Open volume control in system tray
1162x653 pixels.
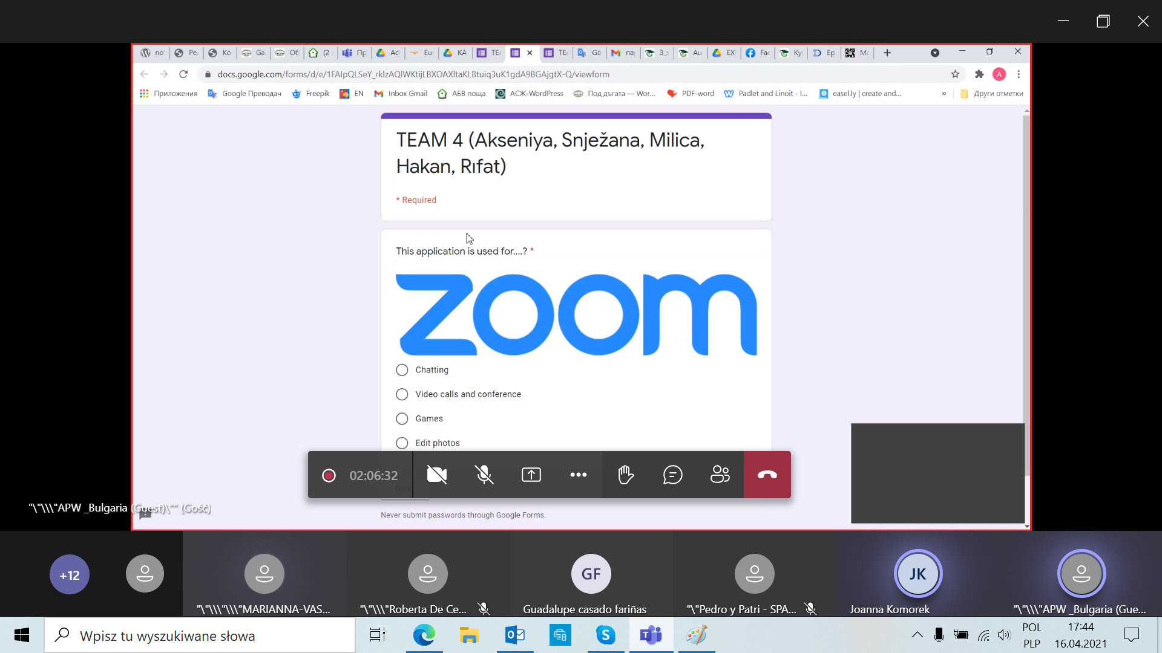[x=1005, y=635]
